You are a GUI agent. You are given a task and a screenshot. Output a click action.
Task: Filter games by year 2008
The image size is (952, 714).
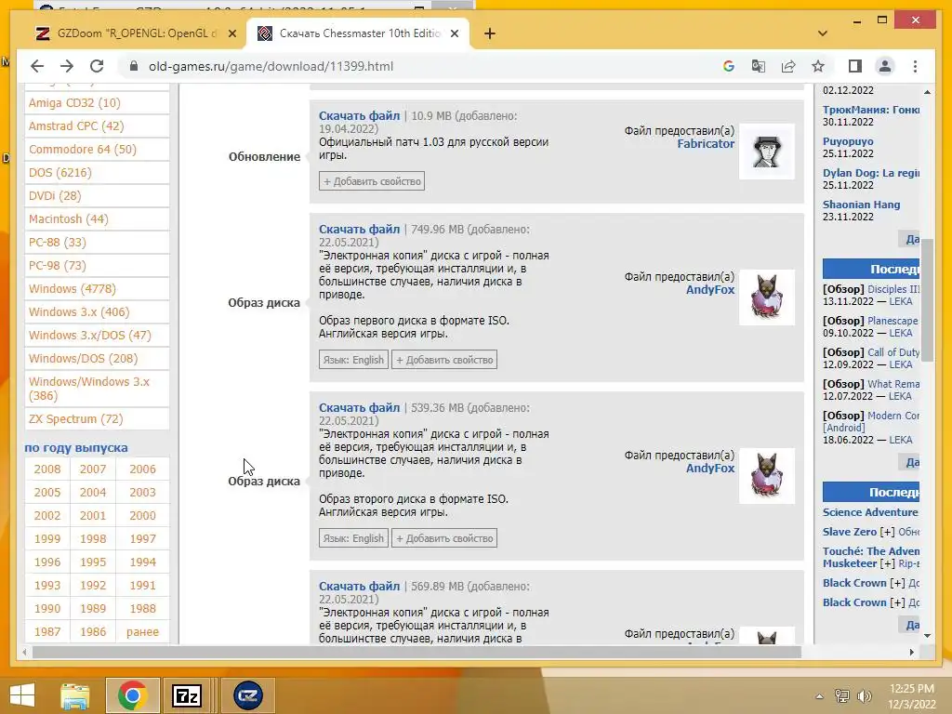point(47,469)
